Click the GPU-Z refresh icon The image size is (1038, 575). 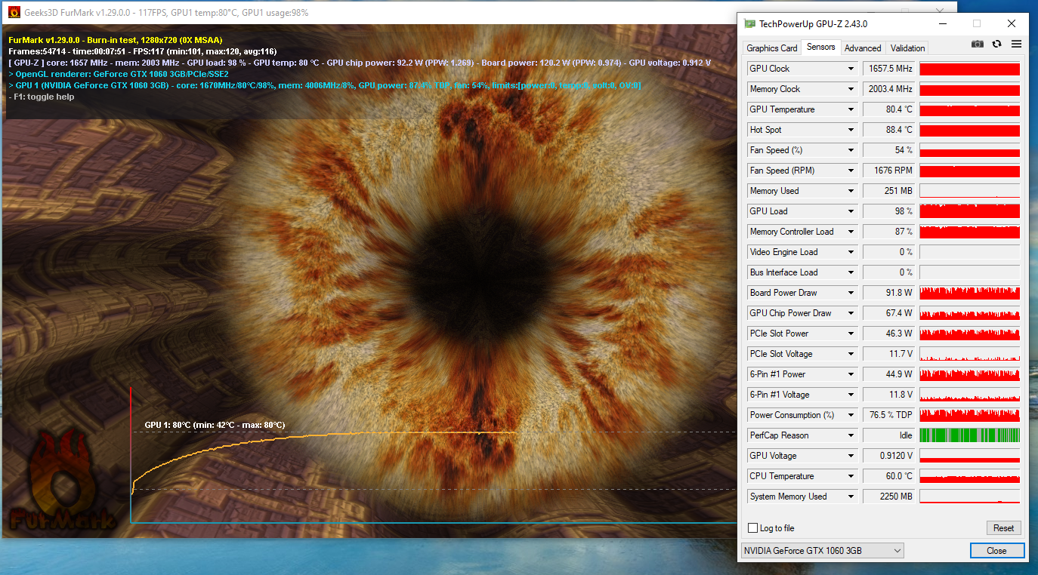pyautogui.click(x=996, y=45)
